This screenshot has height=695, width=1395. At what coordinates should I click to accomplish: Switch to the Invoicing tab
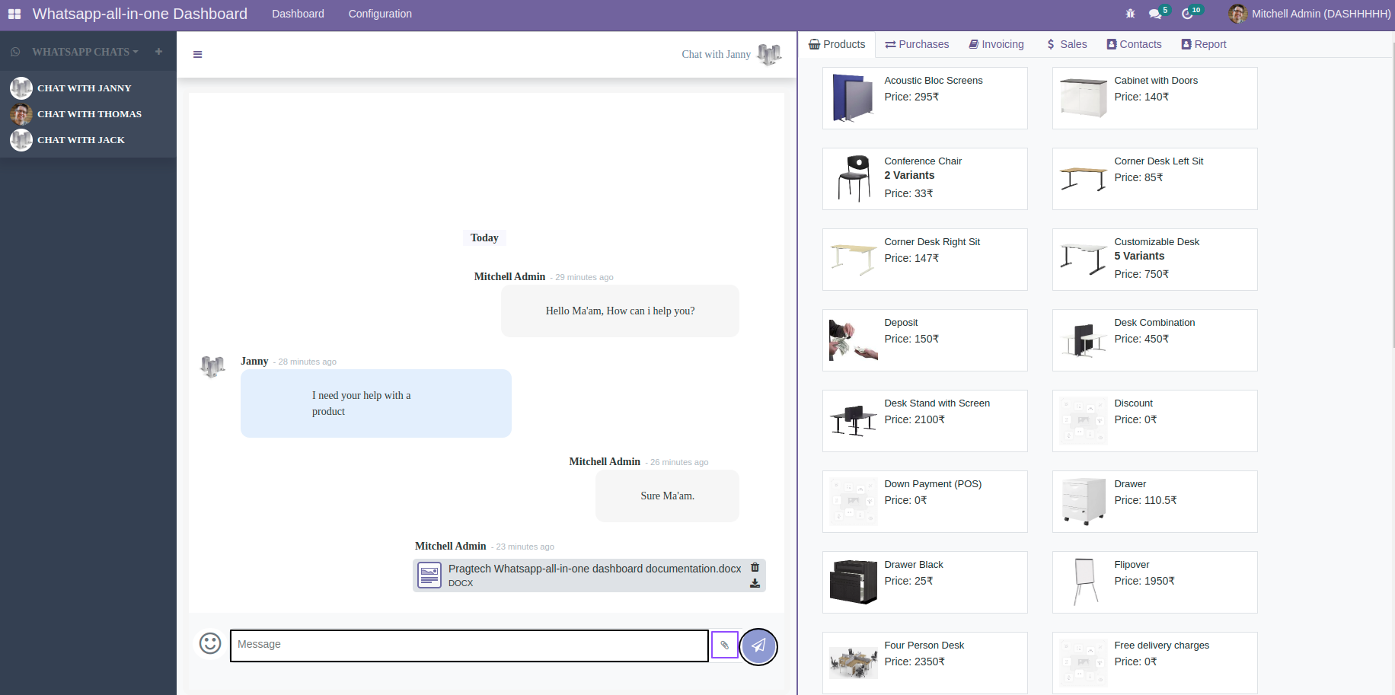coord(997,44)
